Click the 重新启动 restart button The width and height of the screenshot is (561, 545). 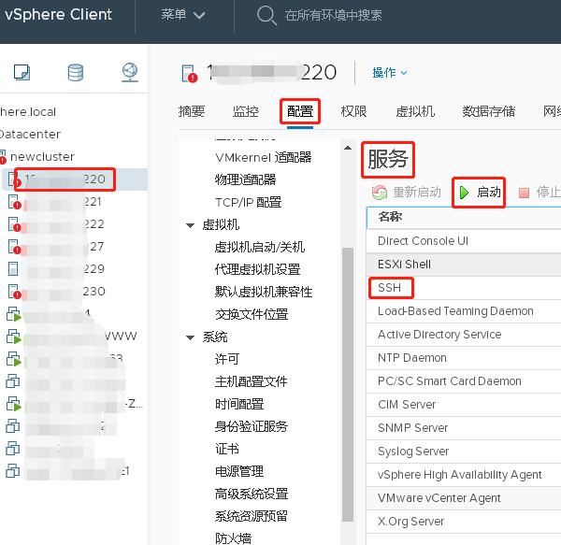(x=407, y=193)
